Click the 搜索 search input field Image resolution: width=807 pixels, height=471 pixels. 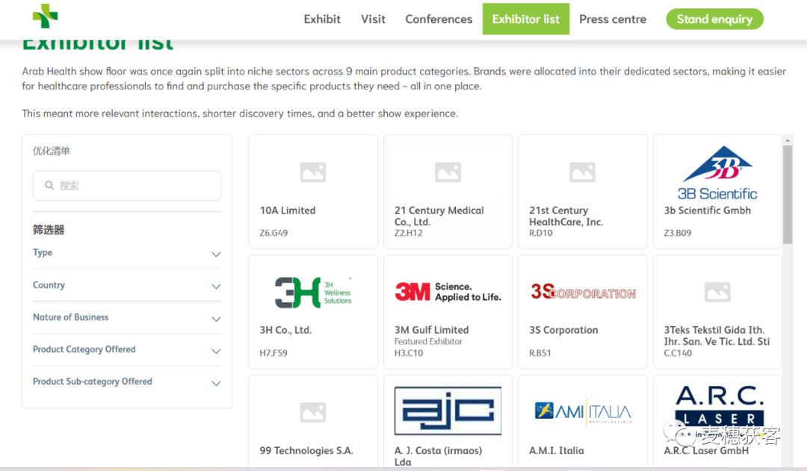pos(127,186)
